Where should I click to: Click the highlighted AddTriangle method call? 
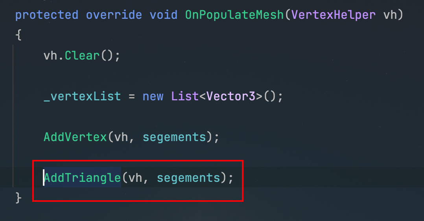point(83,178)
